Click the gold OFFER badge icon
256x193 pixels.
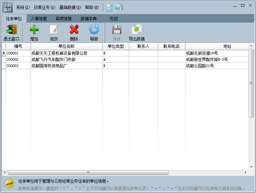(9, 183)
